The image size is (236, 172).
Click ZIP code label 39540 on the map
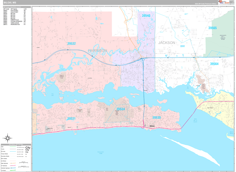(x=146, y=16)
